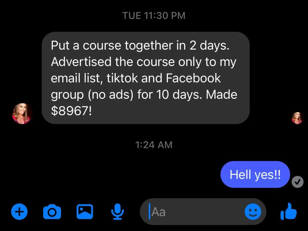Open the photo gallery picker
The height and width of the screenshot is (231, 308).
click(x=85, y=211)
